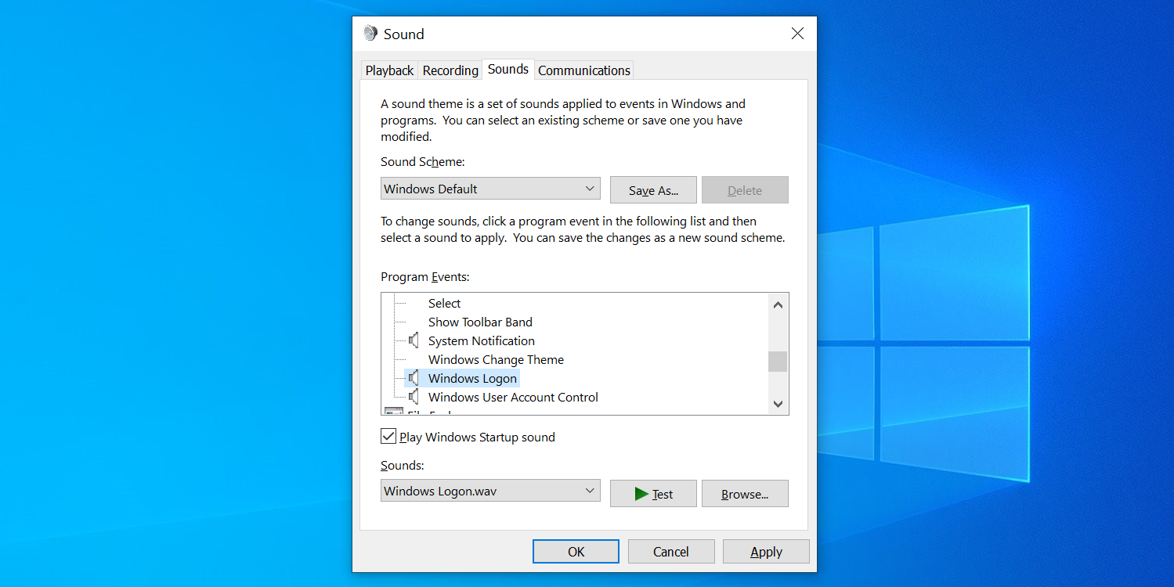Click the scrollbar down arrow in Program Events
This screenshot has width=1174, height=587.
point(777,404)
